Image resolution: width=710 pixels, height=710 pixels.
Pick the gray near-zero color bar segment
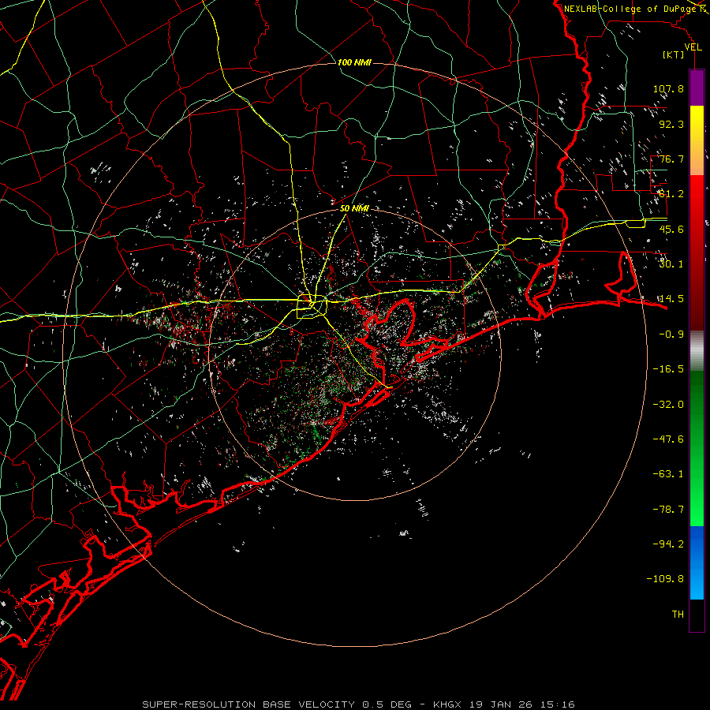point(697,351)
